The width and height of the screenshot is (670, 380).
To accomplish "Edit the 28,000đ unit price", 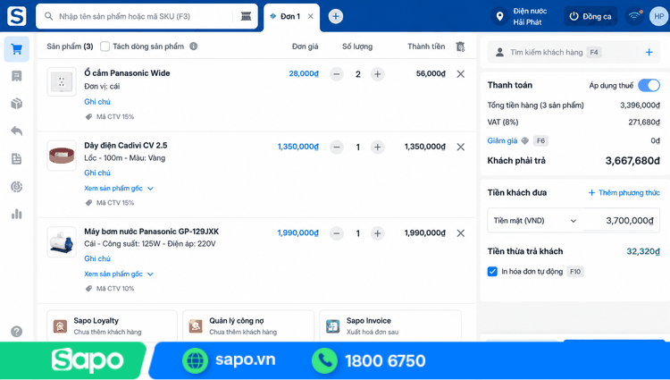I will point(304,73).
